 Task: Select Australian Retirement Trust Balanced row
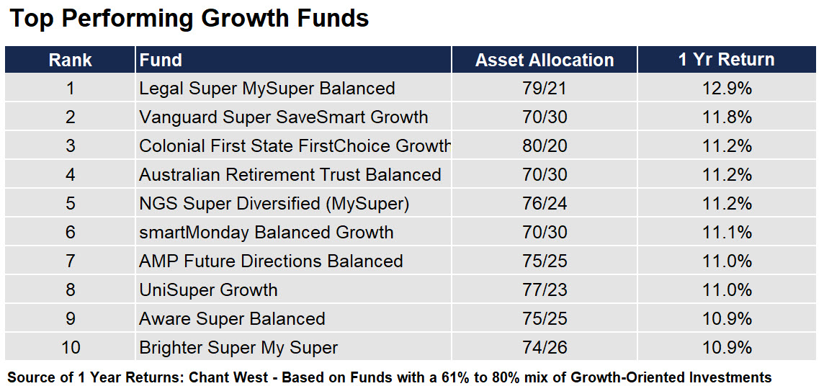point(411,175)
